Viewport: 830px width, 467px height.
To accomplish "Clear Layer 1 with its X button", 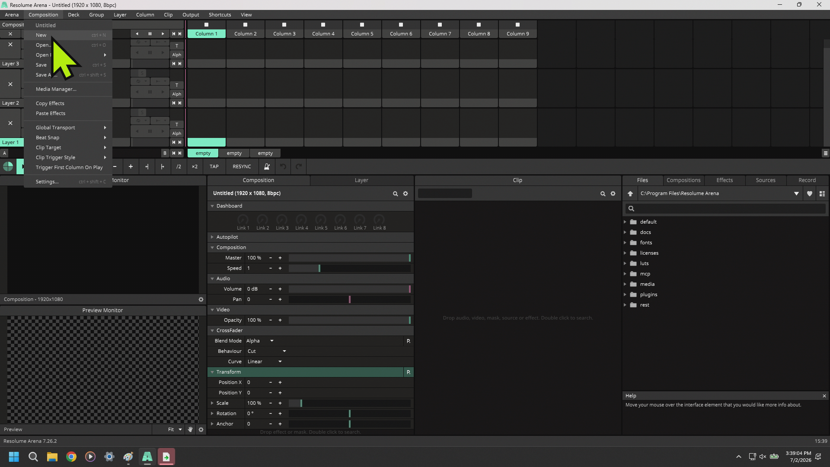I will tap(10, 123).
